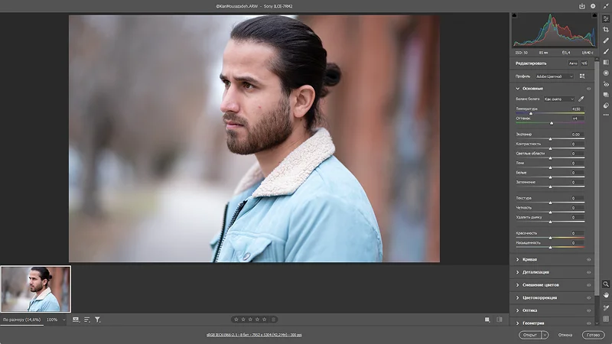Click the Готово button

593,334
